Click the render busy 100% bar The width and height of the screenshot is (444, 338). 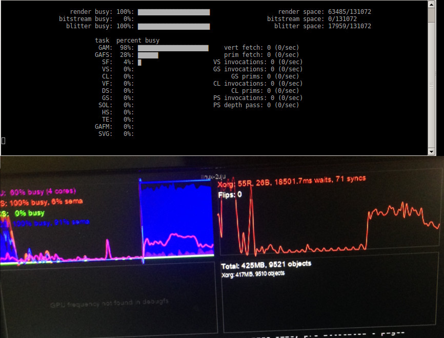[173, 12]
